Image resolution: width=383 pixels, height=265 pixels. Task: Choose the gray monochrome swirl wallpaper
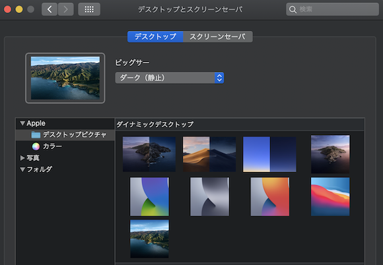click(209, 196)
